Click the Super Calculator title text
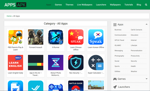The image size is (150, 91). click(96, 73)
